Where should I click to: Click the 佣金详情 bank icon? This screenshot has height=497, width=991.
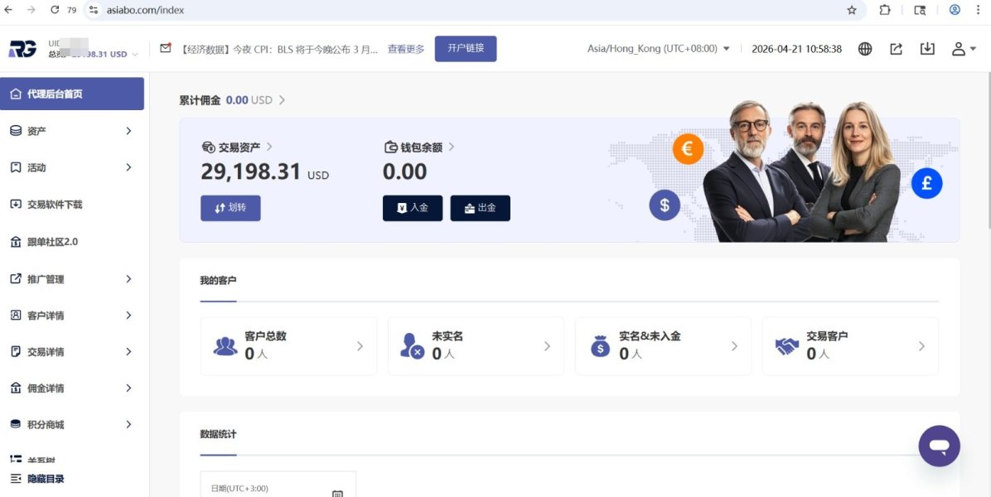tap(16, 388)
